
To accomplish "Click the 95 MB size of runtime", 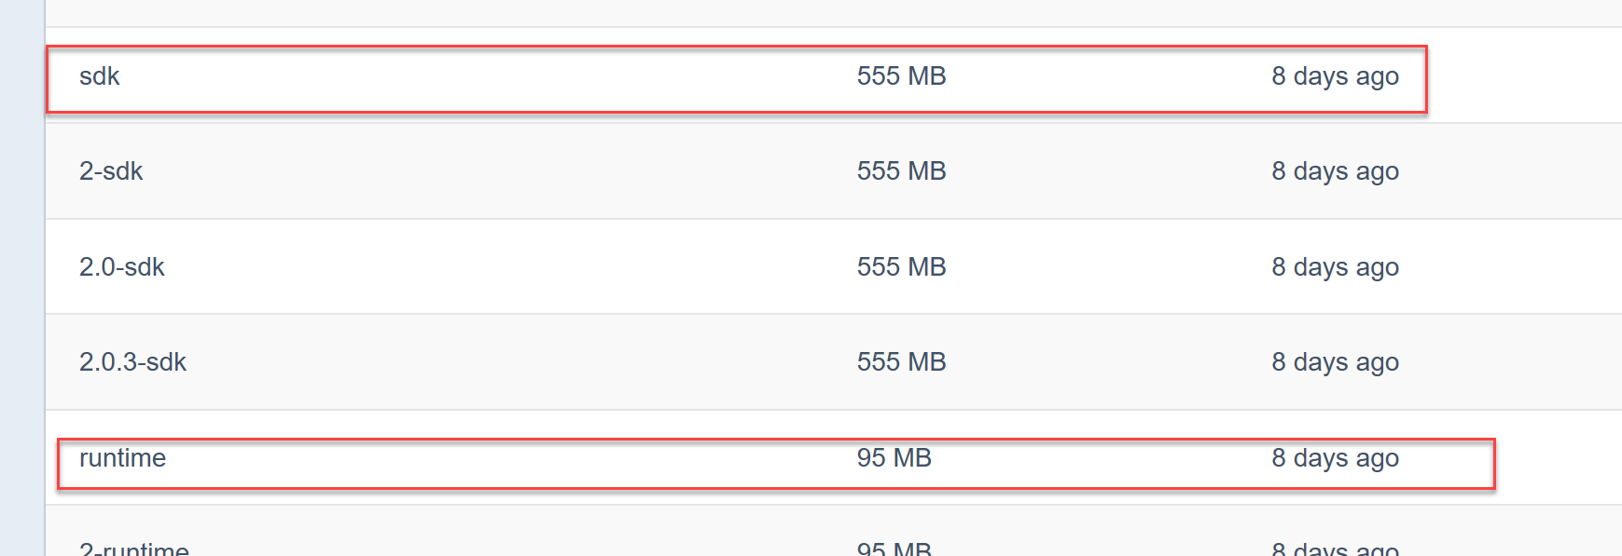I will (x=894, y=458).
